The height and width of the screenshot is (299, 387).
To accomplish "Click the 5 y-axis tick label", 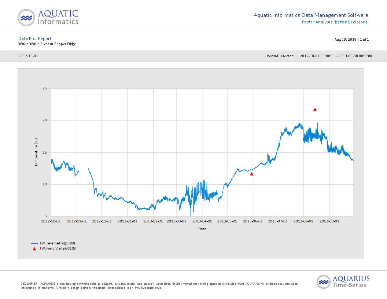I will pyautogui.click(x=46, y=216).
